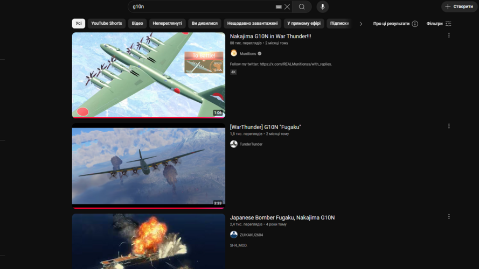Select the Підписки filter chip
Image resolution: width=479 pixels, height=269 pixels.
pos(339,24)
